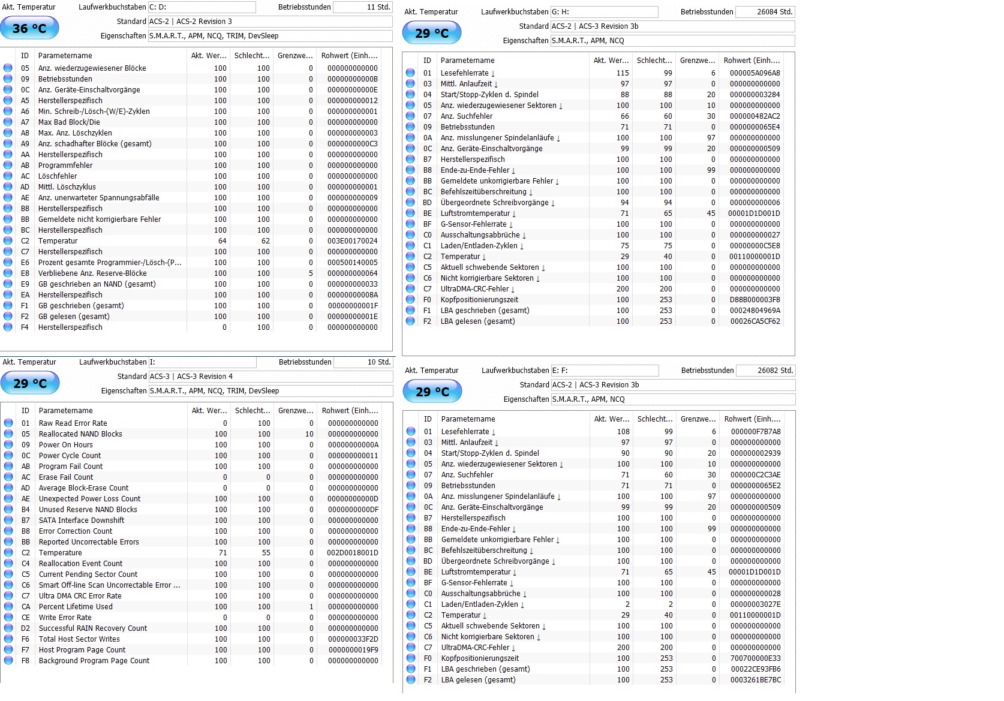Screen dimensions: 1004x701
Task: Click the 29 °C button in the E: F: drive panel
Action: click(432, 392)
